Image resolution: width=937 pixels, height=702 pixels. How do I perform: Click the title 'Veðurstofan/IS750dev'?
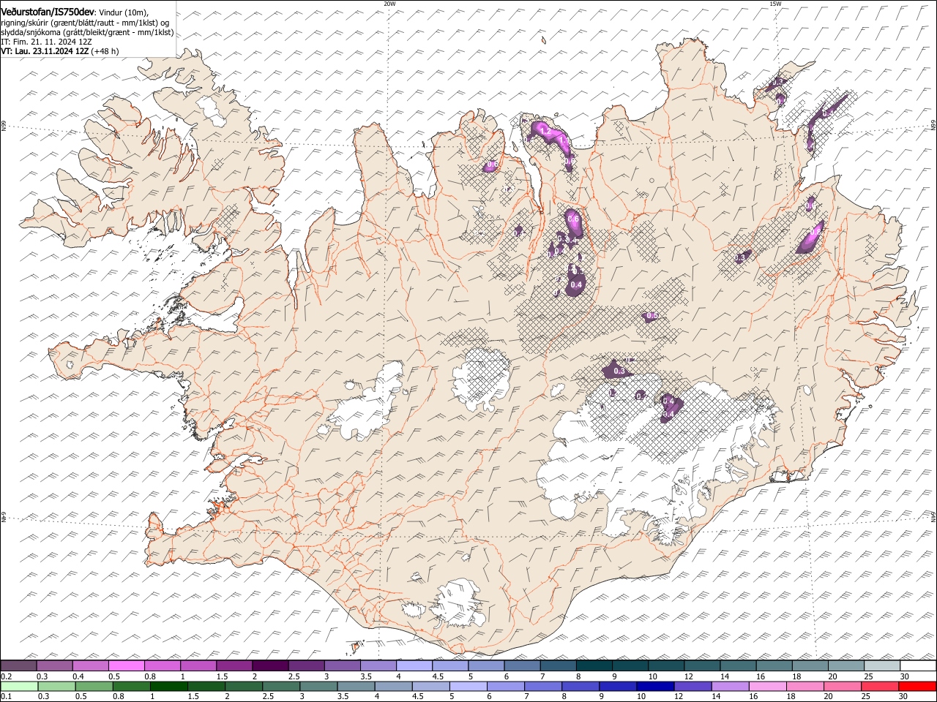48,12
